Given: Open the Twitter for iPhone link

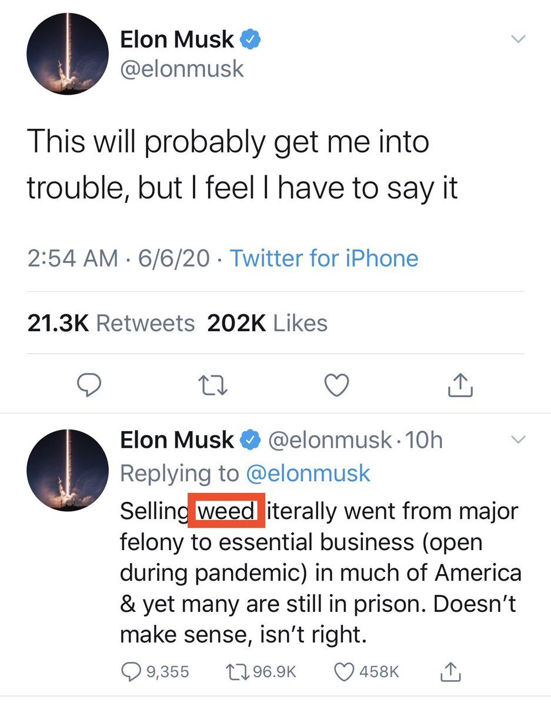Looking at the screenshot, I should click(324, 258).
